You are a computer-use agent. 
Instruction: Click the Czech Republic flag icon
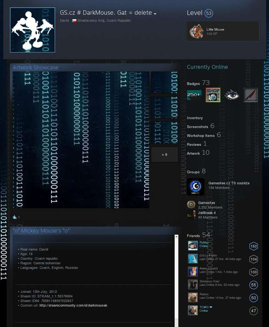(74, 21)
